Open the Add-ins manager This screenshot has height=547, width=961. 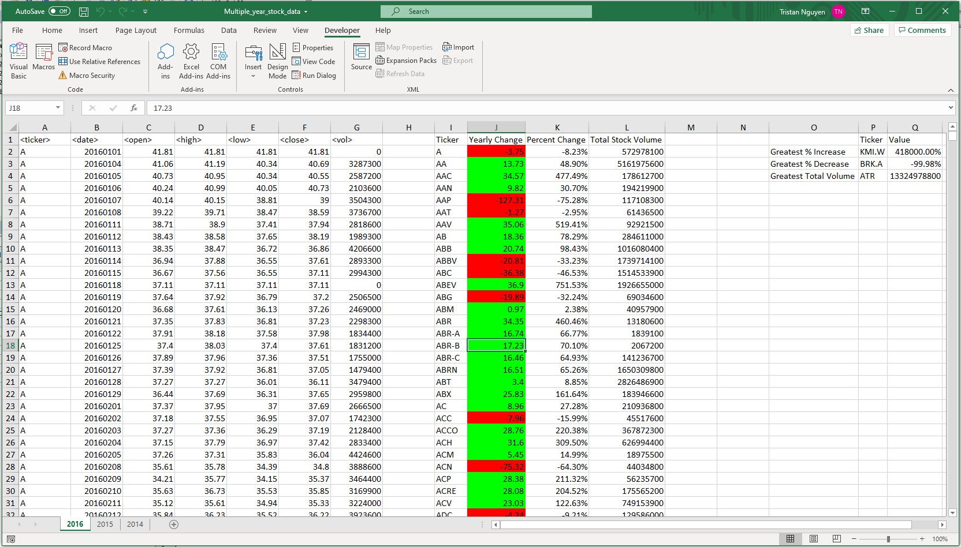pos(165,61)
